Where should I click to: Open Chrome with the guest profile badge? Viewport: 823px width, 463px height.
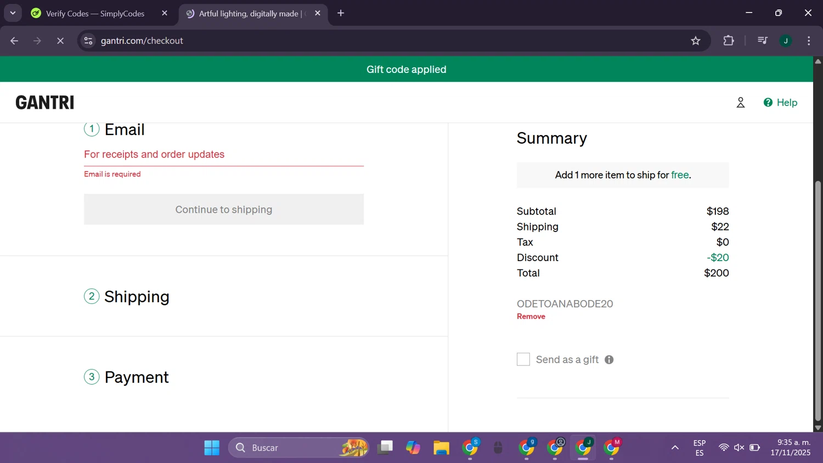coord(555,448)
